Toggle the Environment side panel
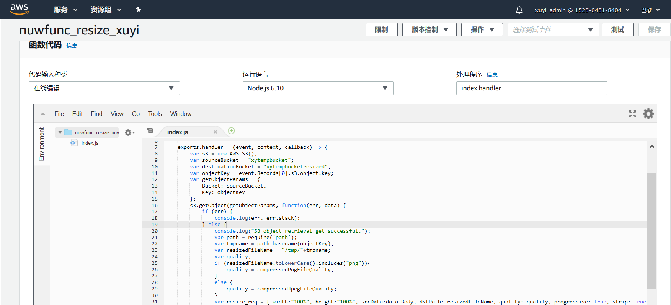This screenshot has width=671, height=305. pos(41,144)
